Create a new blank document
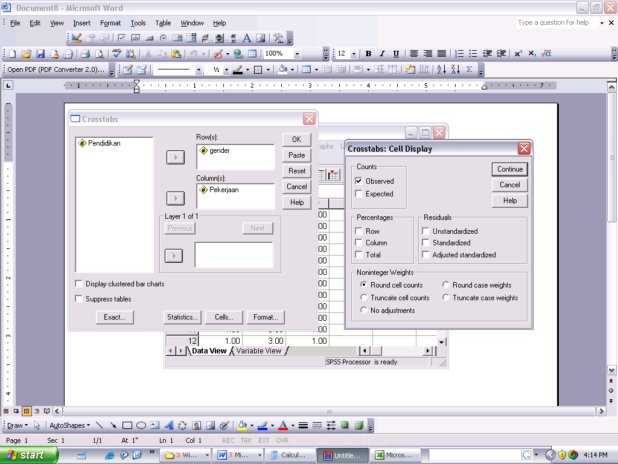 (12, 54)
